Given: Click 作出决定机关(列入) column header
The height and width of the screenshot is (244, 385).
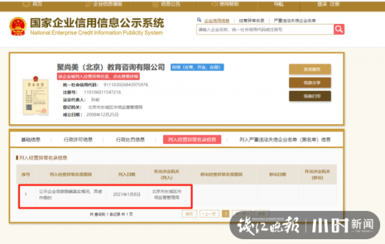Looking at the screenshot, I should click(x=167, y=174).
